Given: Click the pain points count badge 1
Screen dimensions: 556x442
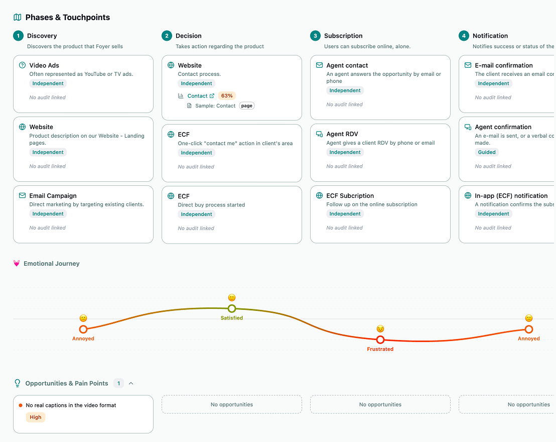Looking at the screenshot, I should [x=119, y=383].
